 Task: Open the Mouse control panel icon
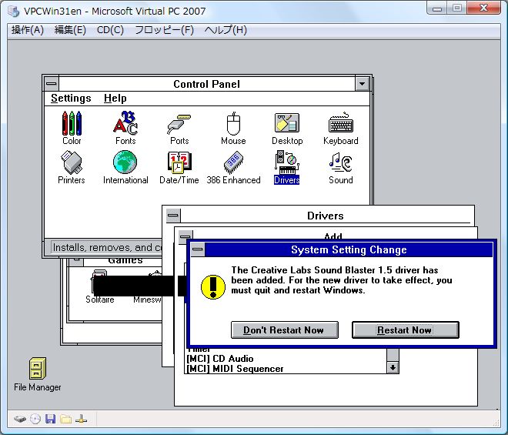[x=233, y=128]
